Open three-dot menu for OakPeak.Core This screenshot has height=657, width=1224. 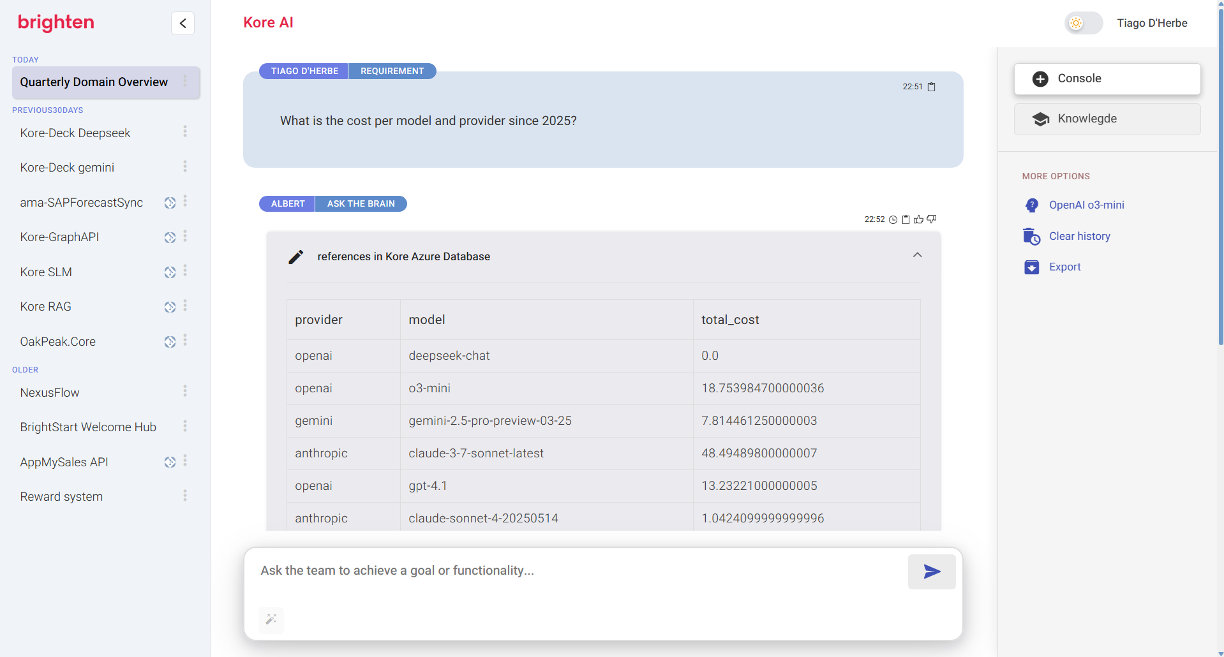pyautogui.click(x=185, y=341)
